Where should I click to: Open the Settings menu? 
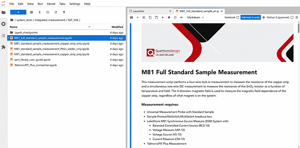pyautogui.click(x=74, y=4)
